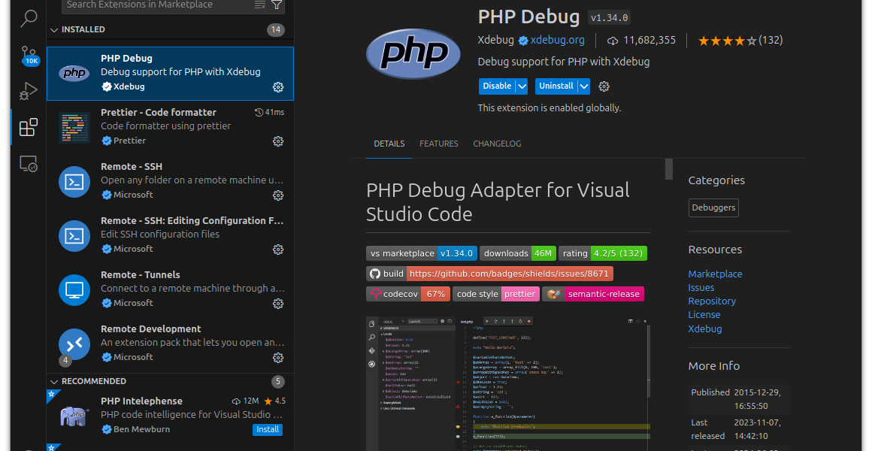
Task: Click the verified badge beside xdebug.org
Action: point(523,41)
